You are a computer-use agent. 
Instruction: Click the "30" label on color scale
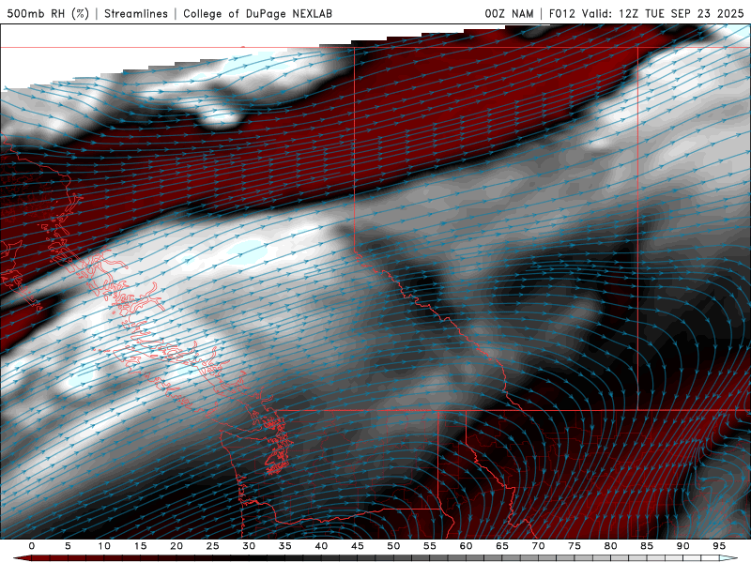point(249,546)
